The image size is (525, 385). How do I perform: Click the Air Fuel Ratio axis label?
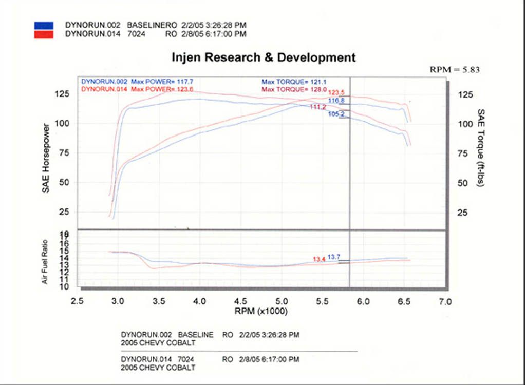pos(45,262)
